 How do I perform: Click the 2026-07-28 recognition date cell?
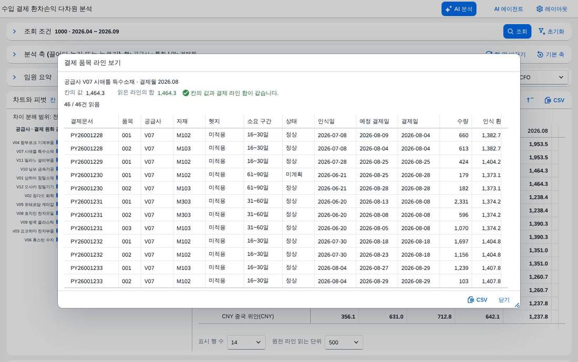pos(332,162)
